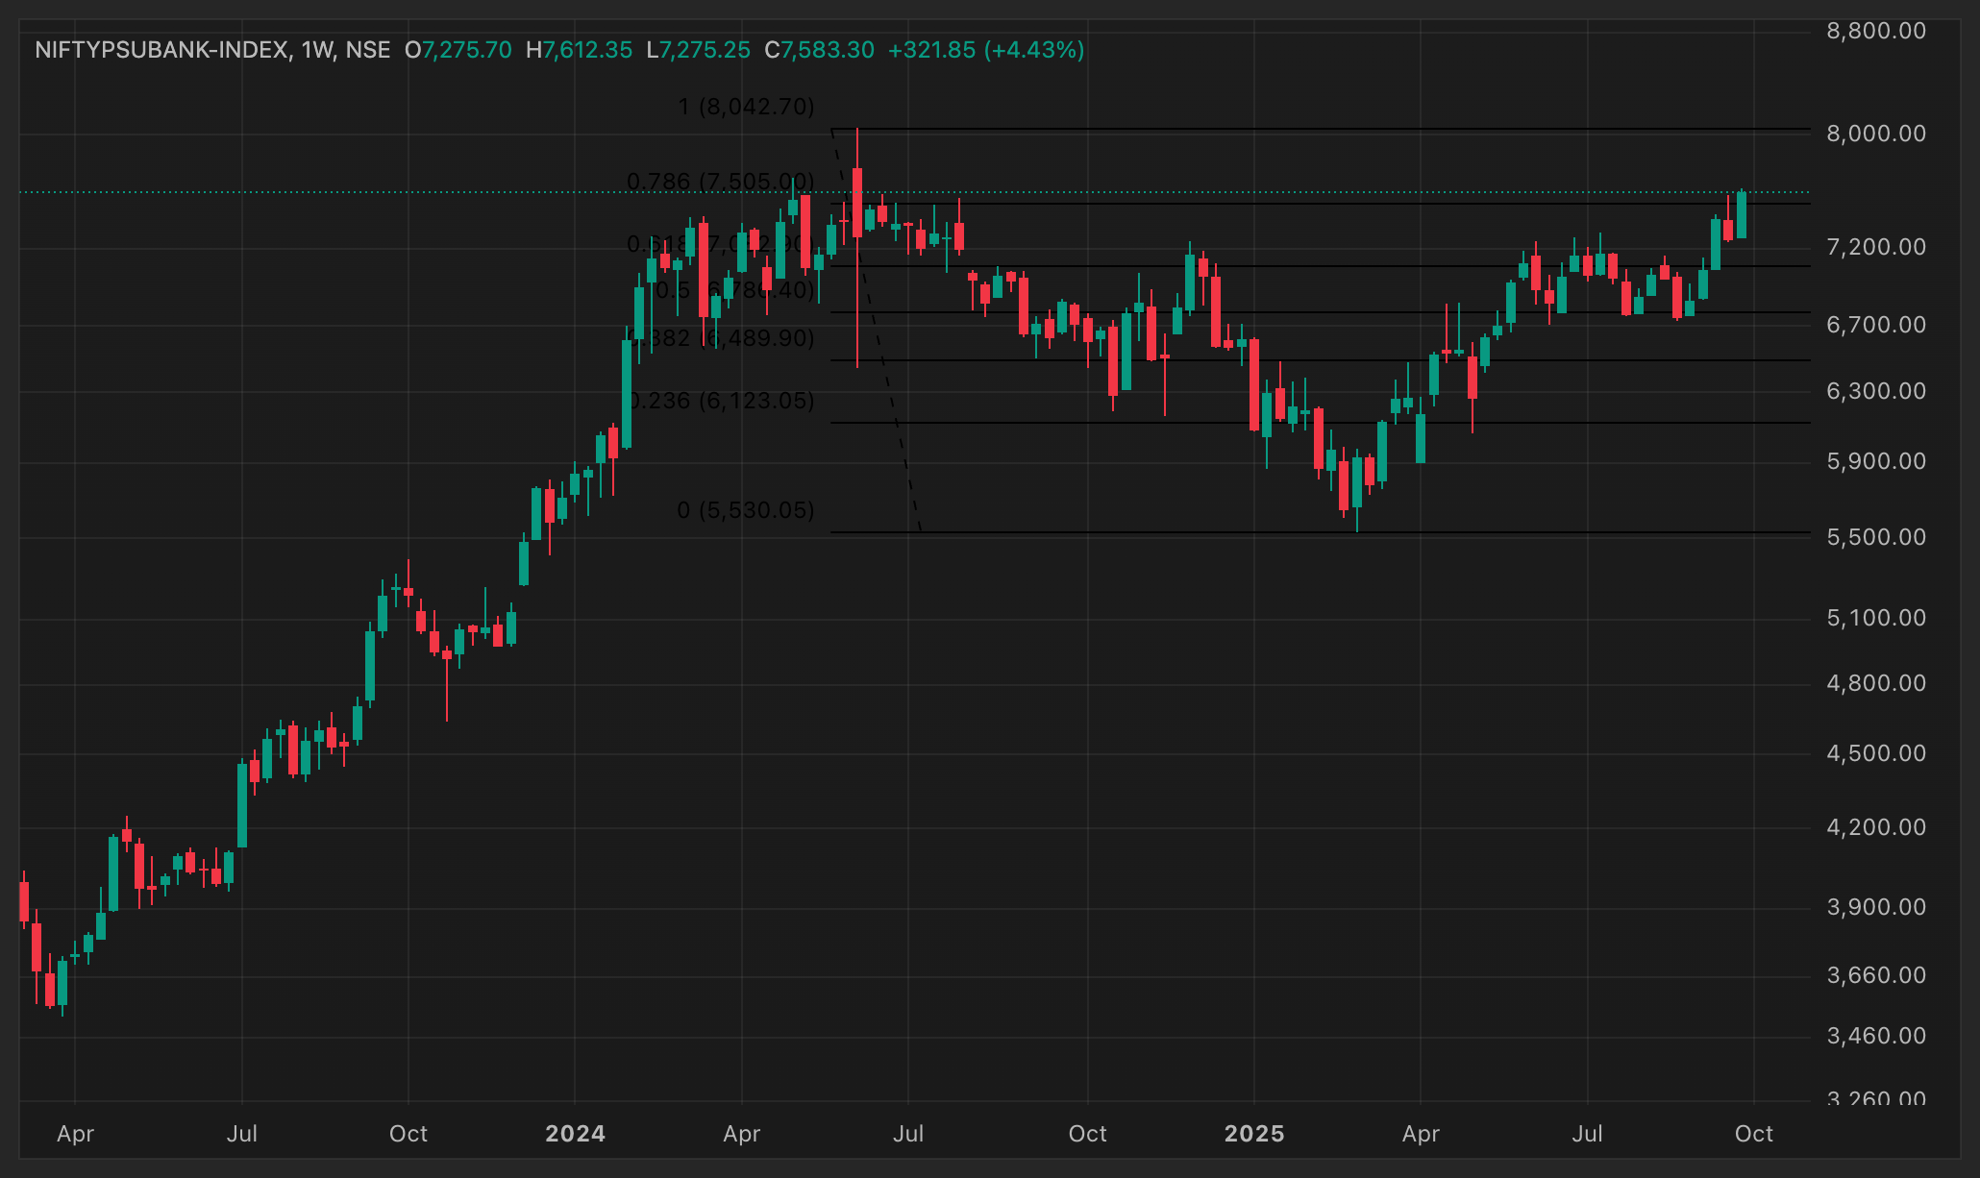Click the 2025 label on time axis

[x=1253, y=1134]
